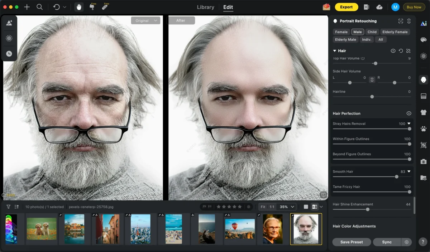Click the Hair Shine Enhancement slider handle

[368, 209]
